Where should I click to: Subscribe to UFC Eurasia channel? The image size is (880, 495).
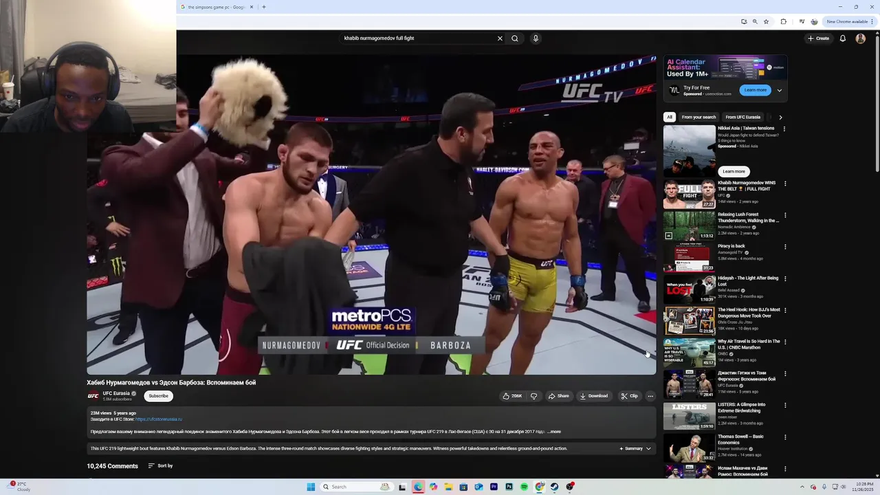click(x=158, y=396)
